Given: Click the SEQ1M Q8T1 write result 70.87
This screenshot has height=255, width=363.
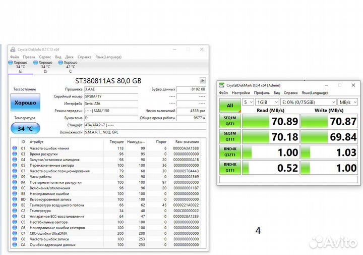Looking at the screenshot, I should pyautogui.click(x=329, y=121).
